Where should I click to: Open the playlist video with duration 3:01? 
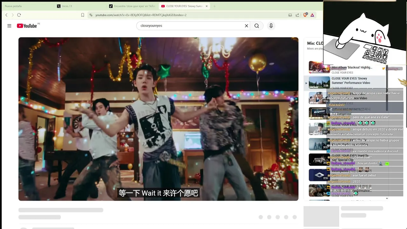[319, 128]
